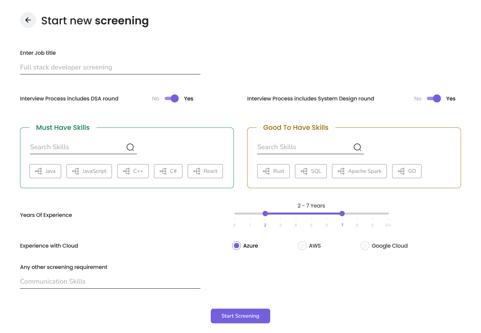Choose the C++ skill label
Screen dimensions: 481x333
coord(138,171)
